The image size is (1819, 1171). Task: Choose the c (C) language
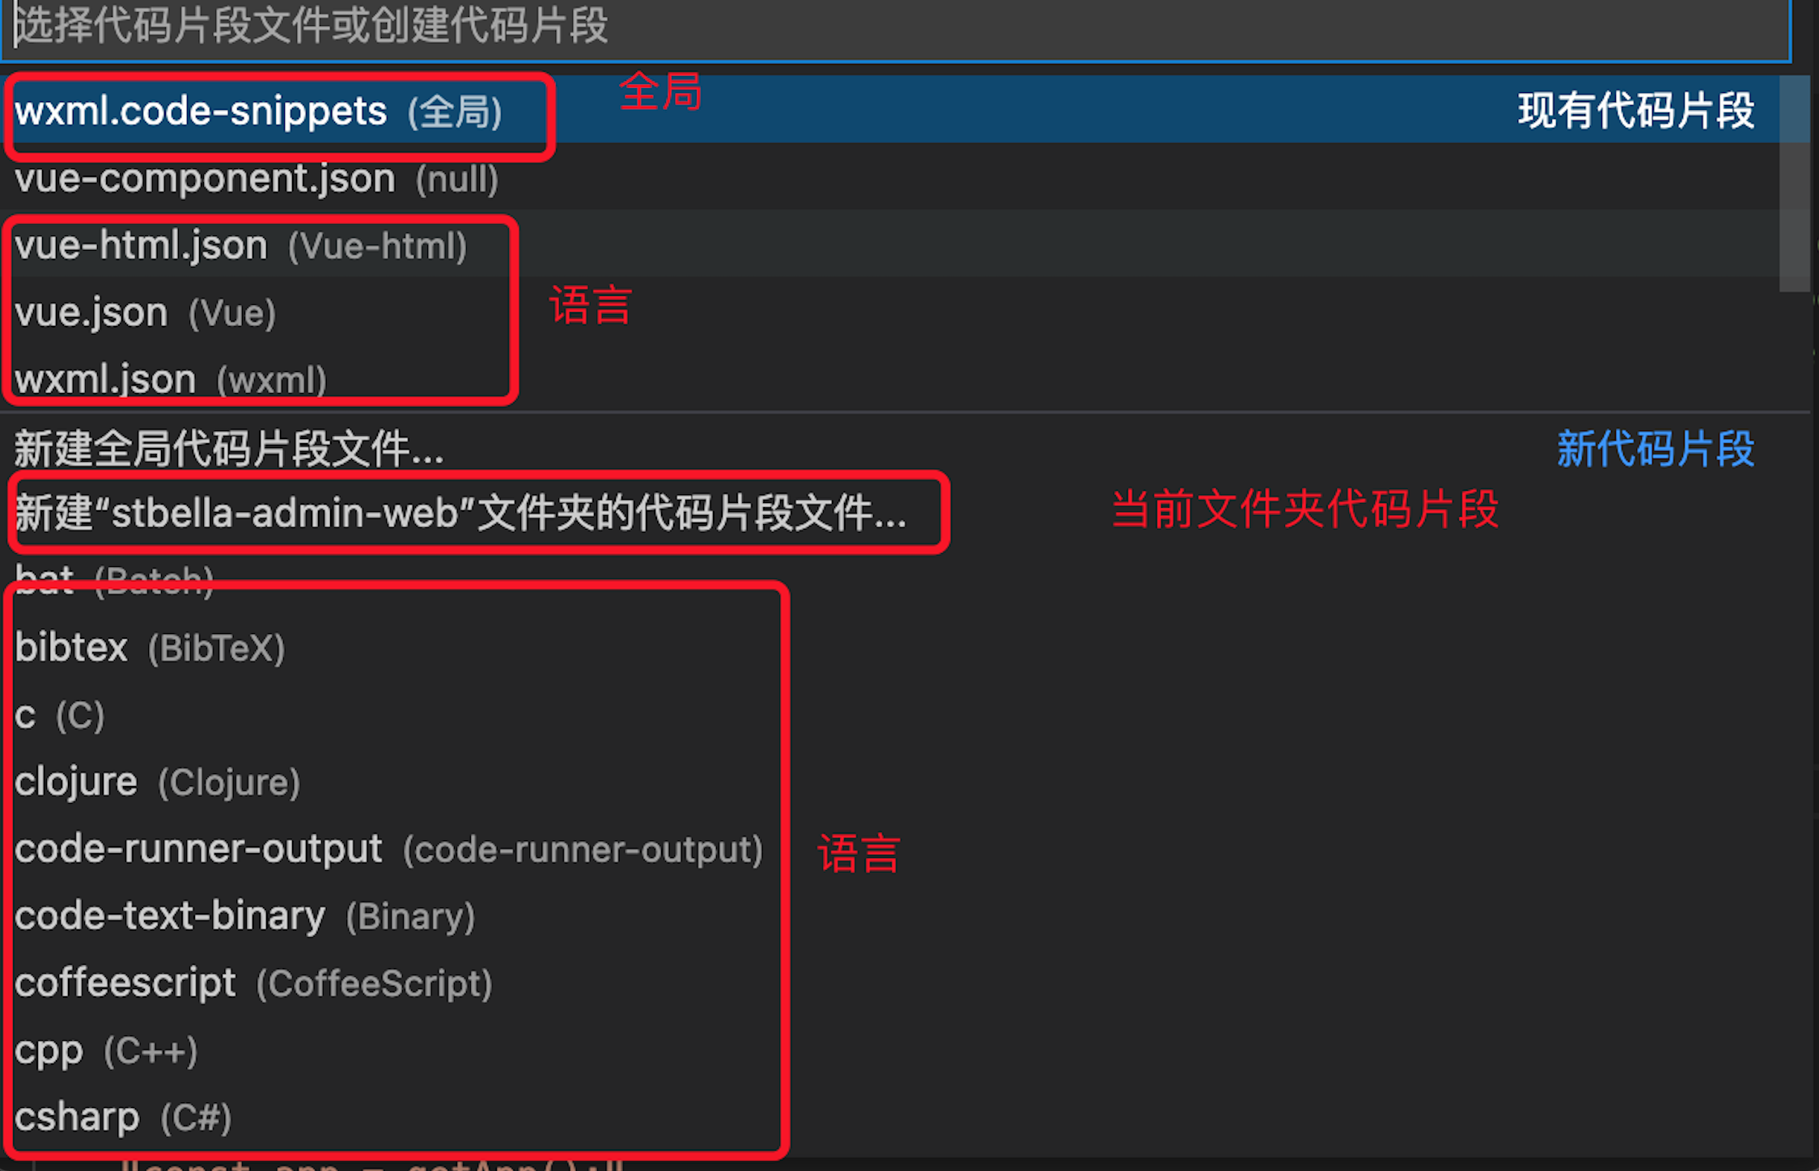pyautogui.click(x=890, y=715)
